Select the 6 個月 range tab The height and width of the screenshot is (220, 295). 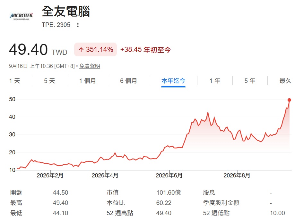[128, 81]
